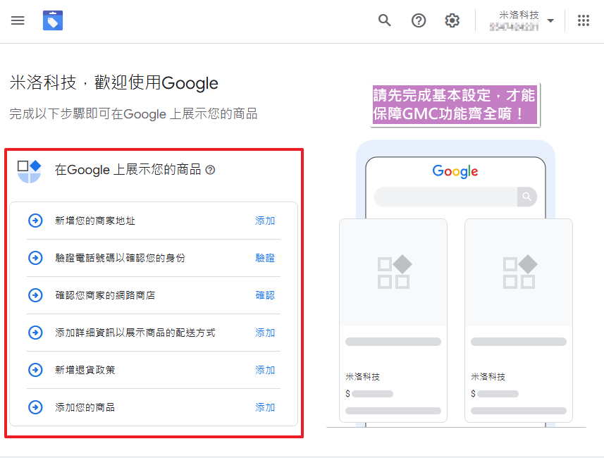
Task: Open the help question mark icon
Action: (419, 20)
